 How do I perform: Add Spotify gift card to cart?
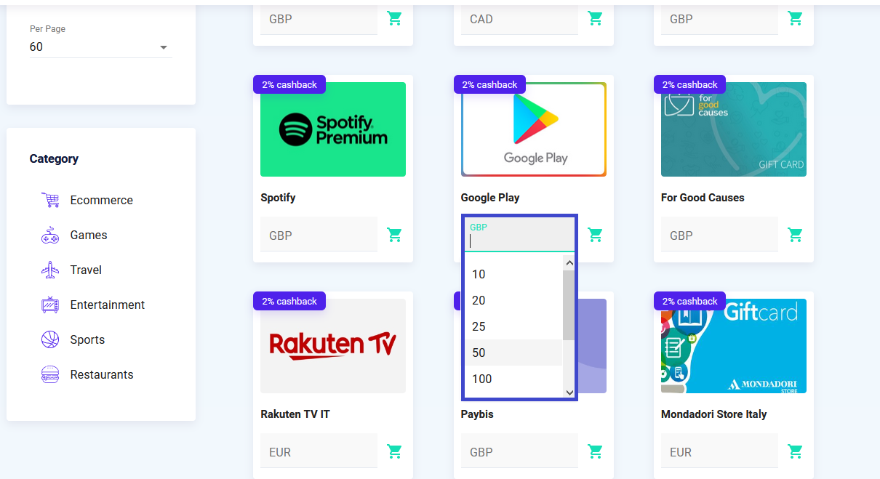coord(395,235)
